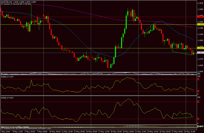Select the green trendline in the lower RSI panel
Image resolution: width=204 pixels, height=133 pixels.
point(182,118)
